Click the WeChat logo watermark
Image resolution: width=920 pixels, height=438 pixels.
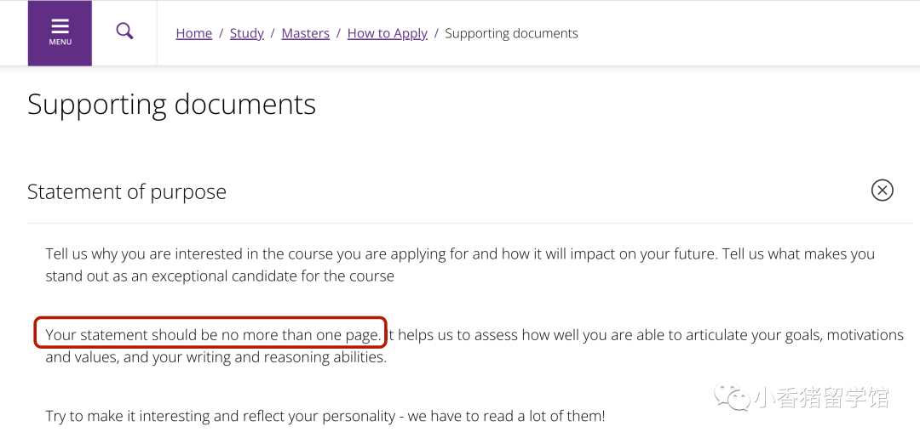(733, 396)
